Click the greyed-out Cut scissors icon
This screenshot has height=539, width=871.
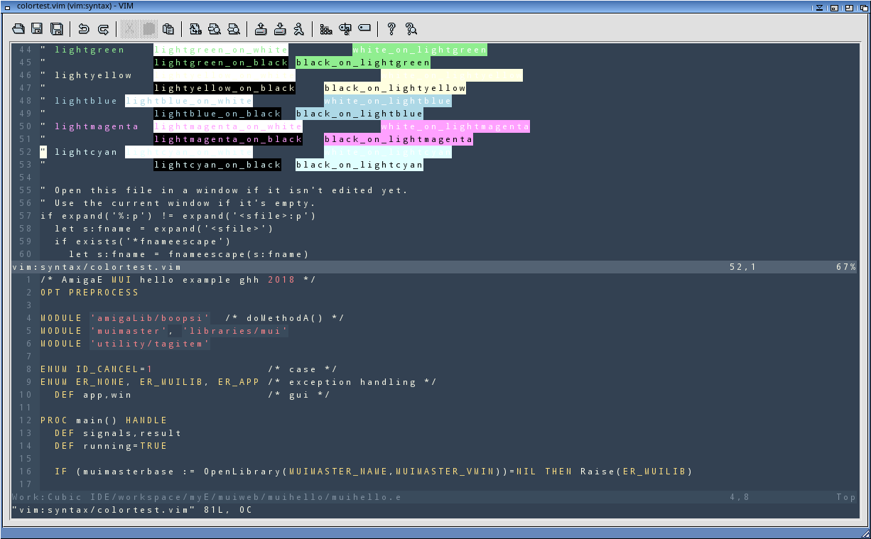[x=129, y=29]
